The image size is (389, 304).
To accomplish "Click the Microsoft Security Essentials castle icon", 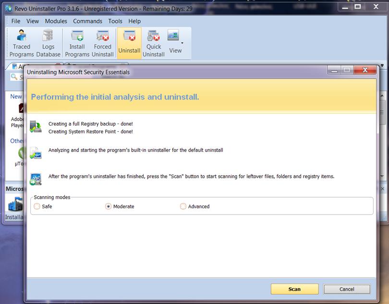I will [x=15, y=204].
